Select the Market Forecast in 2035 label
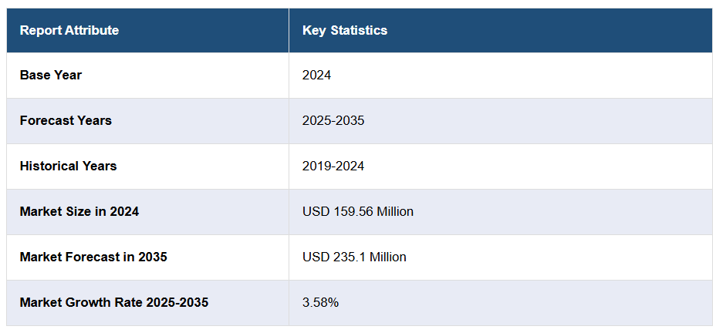The image size is (716, 333). coord(93,257)
